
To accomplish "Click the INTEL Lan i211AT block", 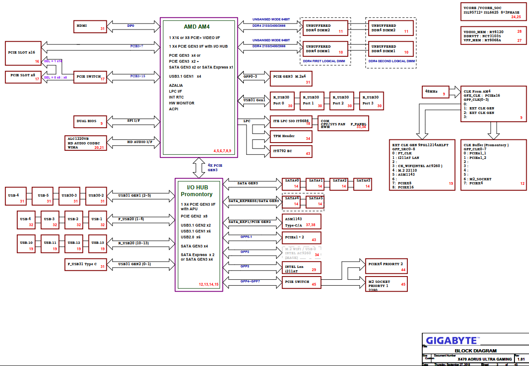I will tap(302, 267).
